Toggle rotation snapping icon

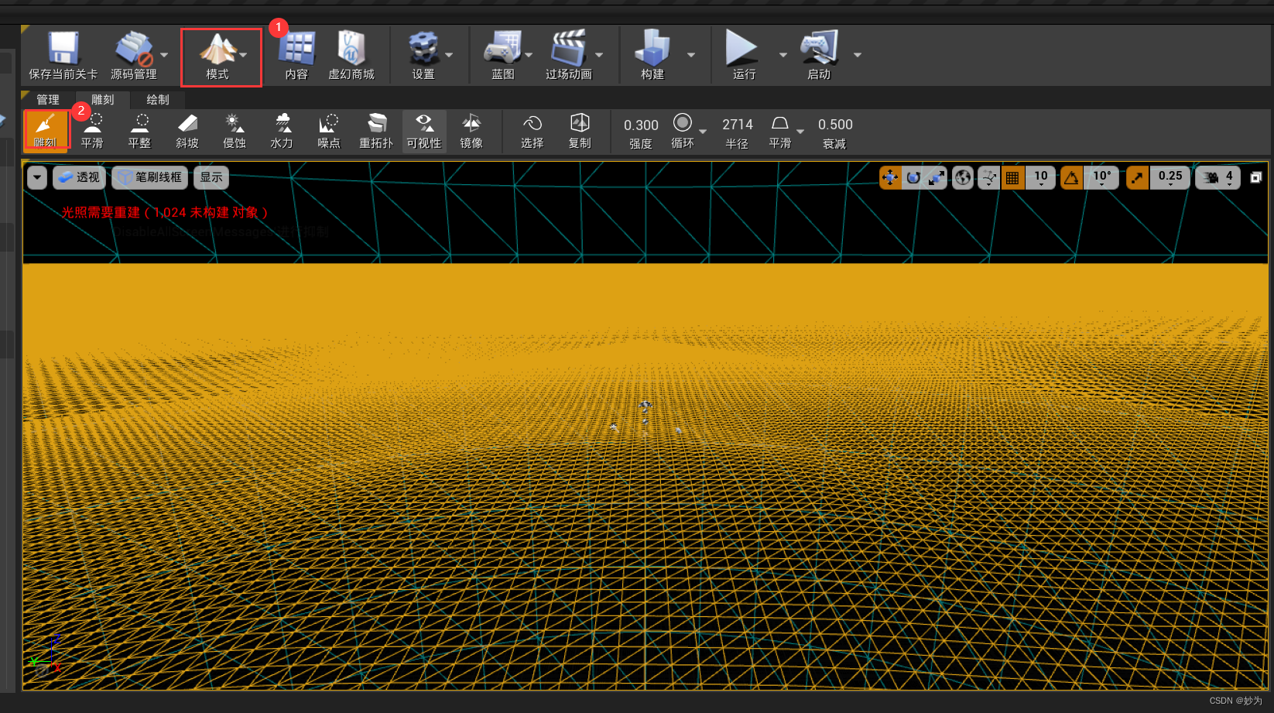point(1071,178)
